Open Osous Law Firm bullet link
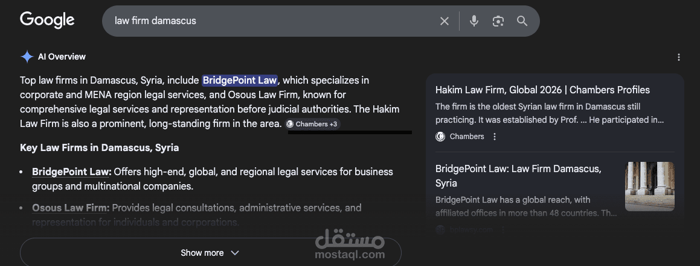Screen dimensions: 700x266 71,208
